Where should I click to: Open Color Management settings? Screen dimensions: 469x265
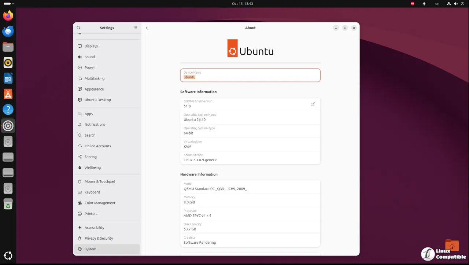pos(107,203)
